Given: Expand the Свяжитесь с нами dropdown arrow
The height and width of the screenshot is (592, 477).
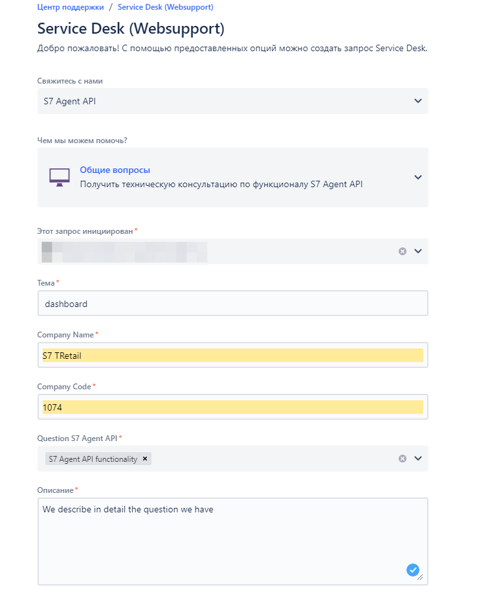Looking at the screenshot, I should click(x=417, y=101).
